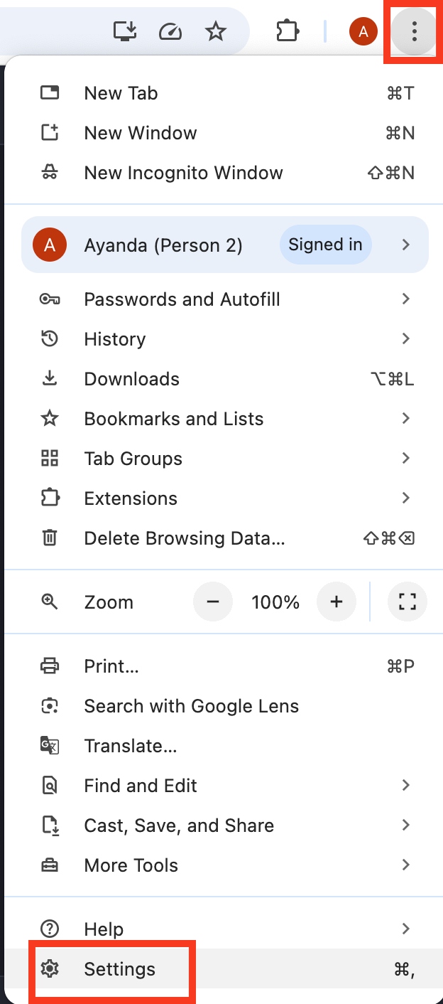Expand the History submenu
The width and height of the screenshot is (443, 1004).
coord(114,339)
